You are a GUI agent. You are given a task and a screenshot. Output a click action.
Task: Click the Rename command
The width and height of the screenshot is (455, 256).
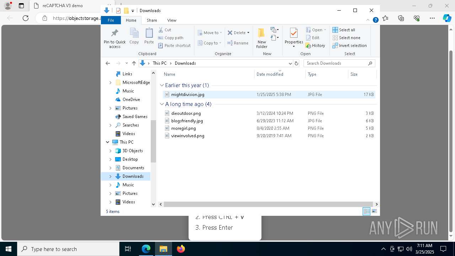pos(238,43)
